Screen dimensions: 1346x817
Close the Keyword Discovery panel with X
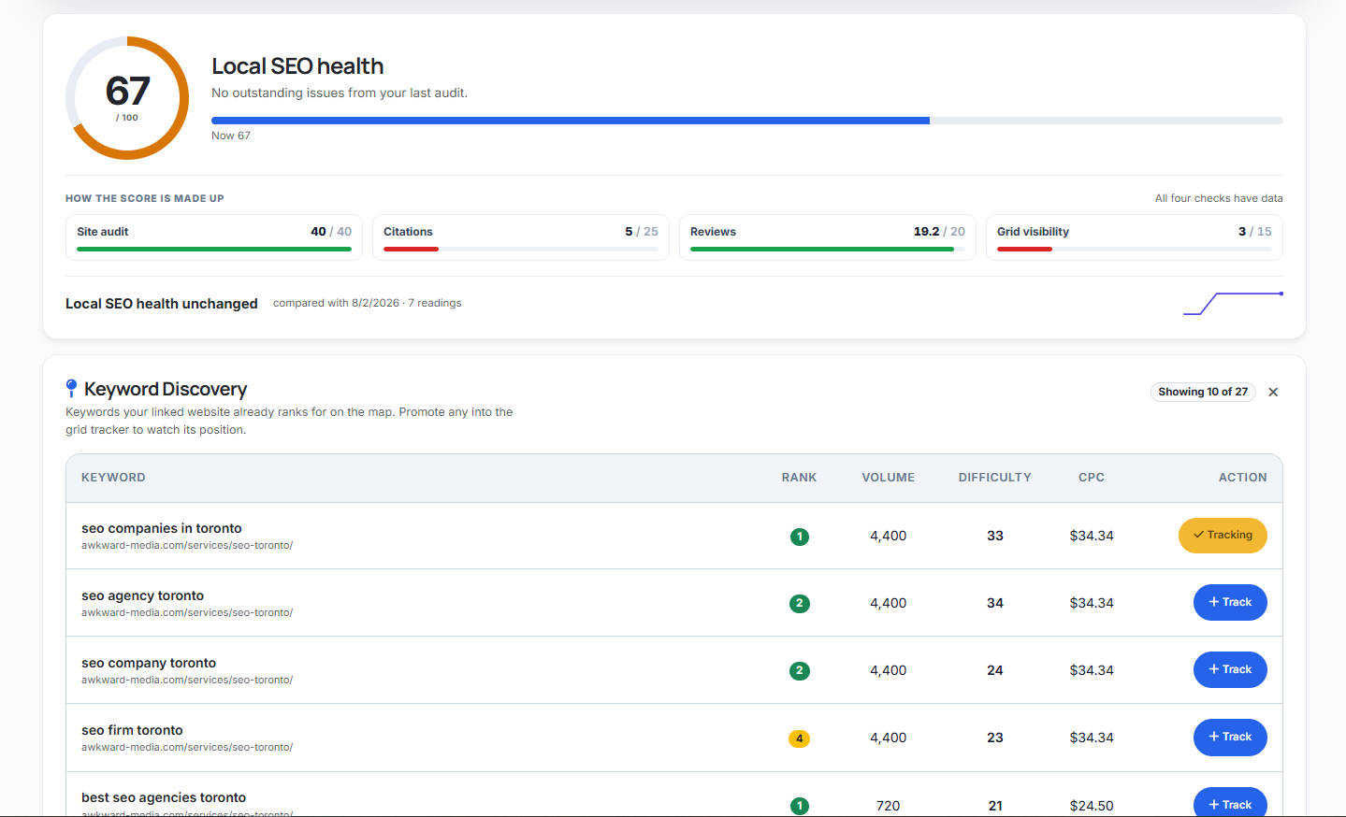pyautogui.click(x=1273, y=393)
